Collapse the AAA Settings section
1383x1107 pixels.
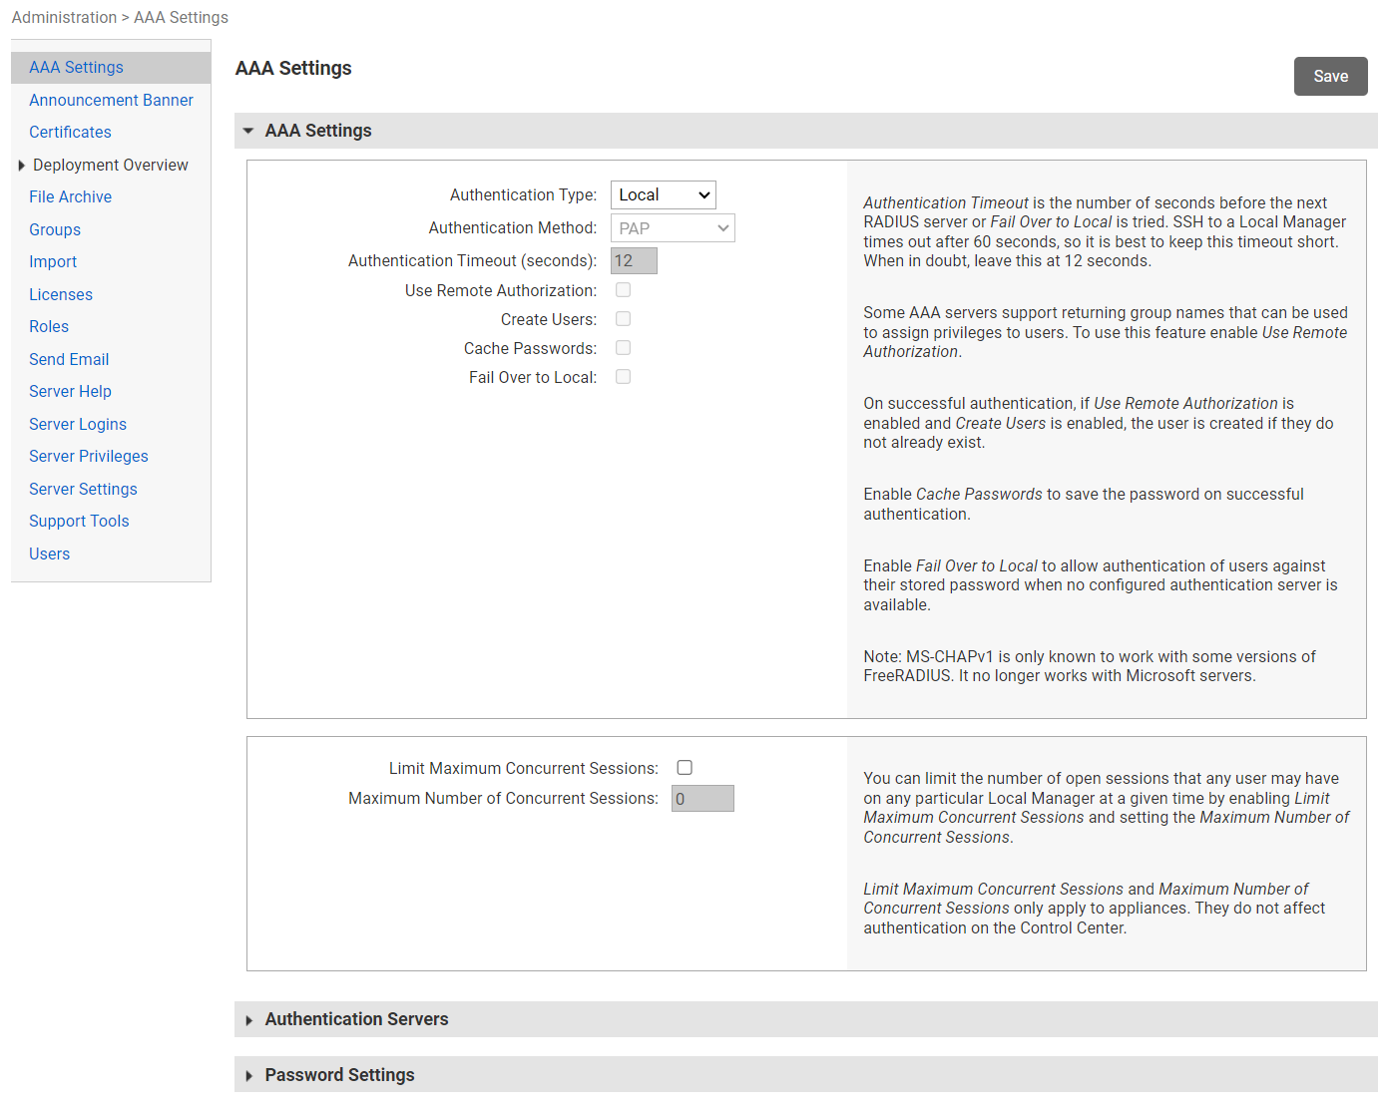[248, 131]
